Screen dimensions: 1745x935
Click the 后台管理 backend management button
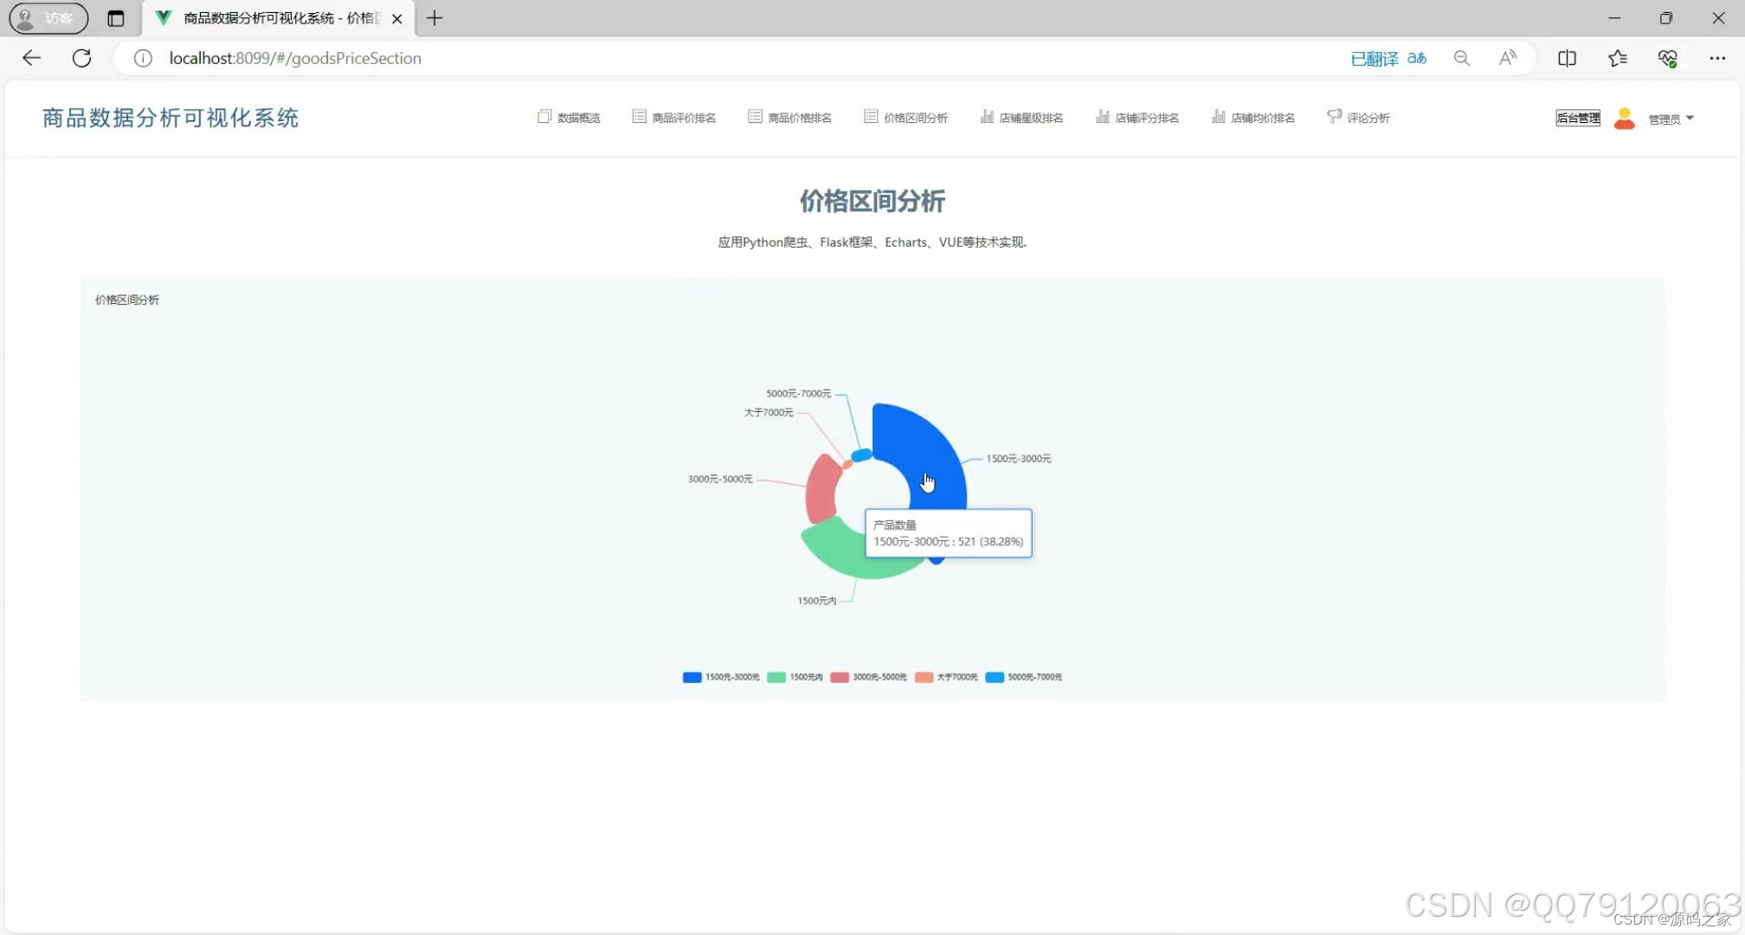point(1577,118)
